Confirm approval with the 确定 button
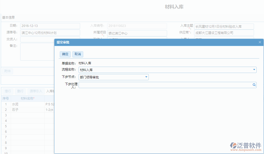This screenshot has width=264, height=154. click(65, 54)
